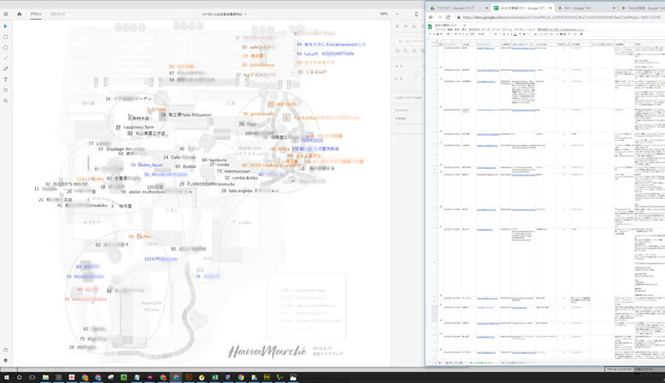The height and width of the screenshot is (383, 665).
Task: Open the Adobe XD hamburger menu
Action: [5, 14]
